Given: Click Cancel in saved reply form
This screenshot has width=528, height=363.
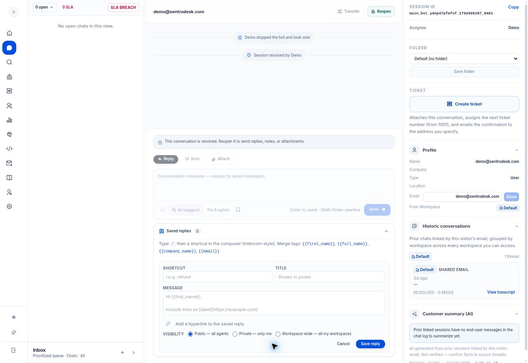Looking at the screenshot, I should click(x=343, y=344).
